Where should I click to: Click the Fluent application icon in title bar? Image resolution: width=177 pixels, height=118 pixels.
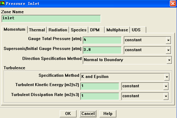(x=2, y=3)
